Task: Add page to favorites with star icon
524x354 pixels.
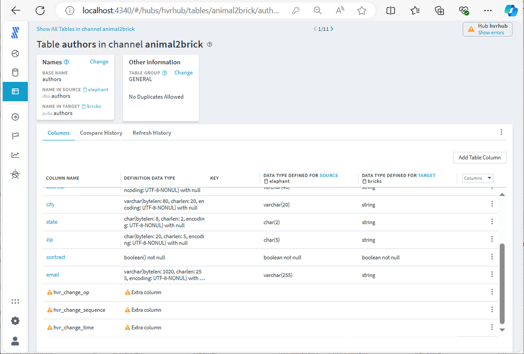Action: tap(362, 11)
